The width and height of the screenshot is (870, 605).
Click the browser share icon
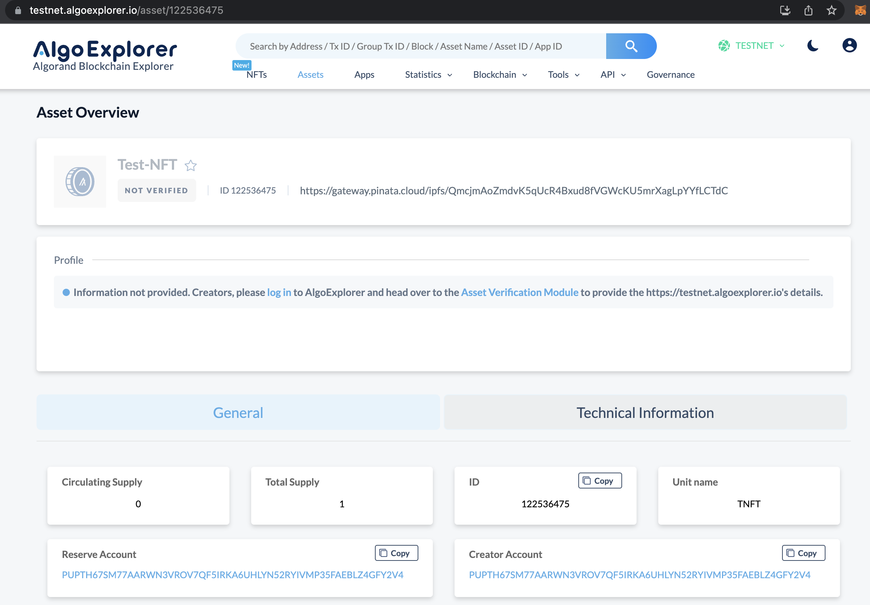[x=808, y=10]
